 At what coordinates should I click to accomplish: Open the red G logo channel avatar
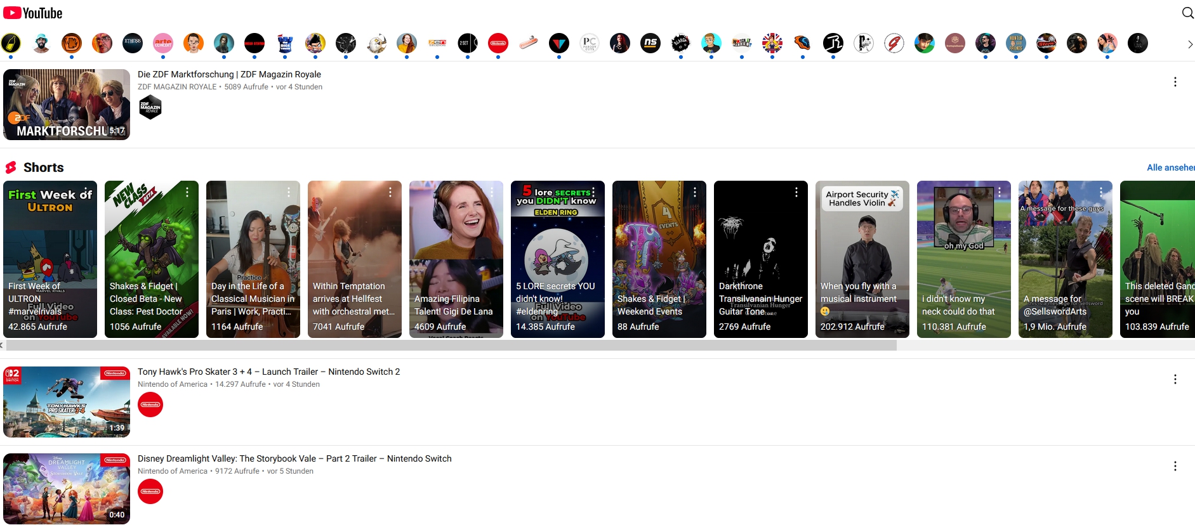point(894,43)
